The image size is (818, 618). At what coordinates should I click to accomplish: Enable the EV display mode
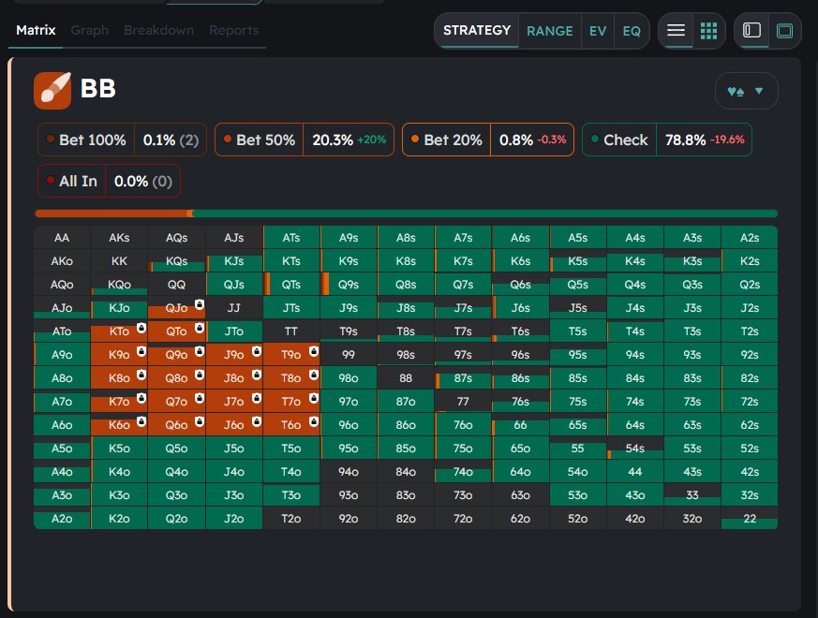point(598,31)
